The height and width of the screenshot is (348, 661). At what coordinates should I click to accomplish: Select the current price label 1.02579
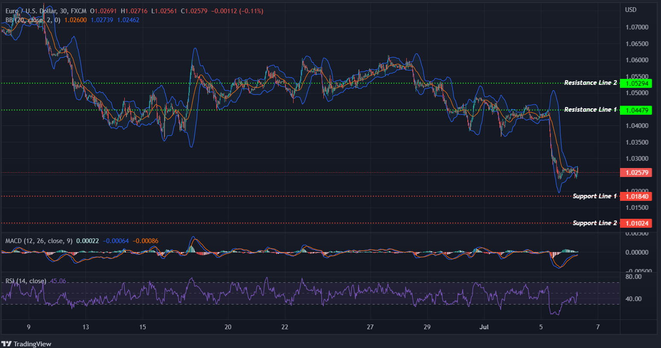click(636, 172)
